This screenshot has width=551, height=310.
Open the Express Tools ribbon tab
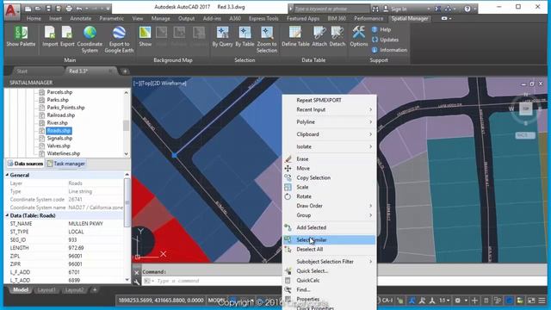click(263, 19)
